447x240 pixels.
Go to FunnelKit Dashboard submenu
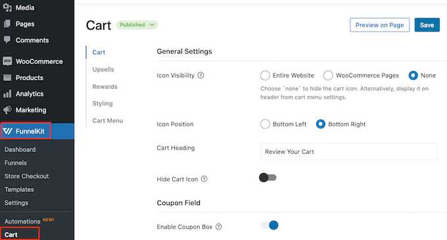(20, 149)
